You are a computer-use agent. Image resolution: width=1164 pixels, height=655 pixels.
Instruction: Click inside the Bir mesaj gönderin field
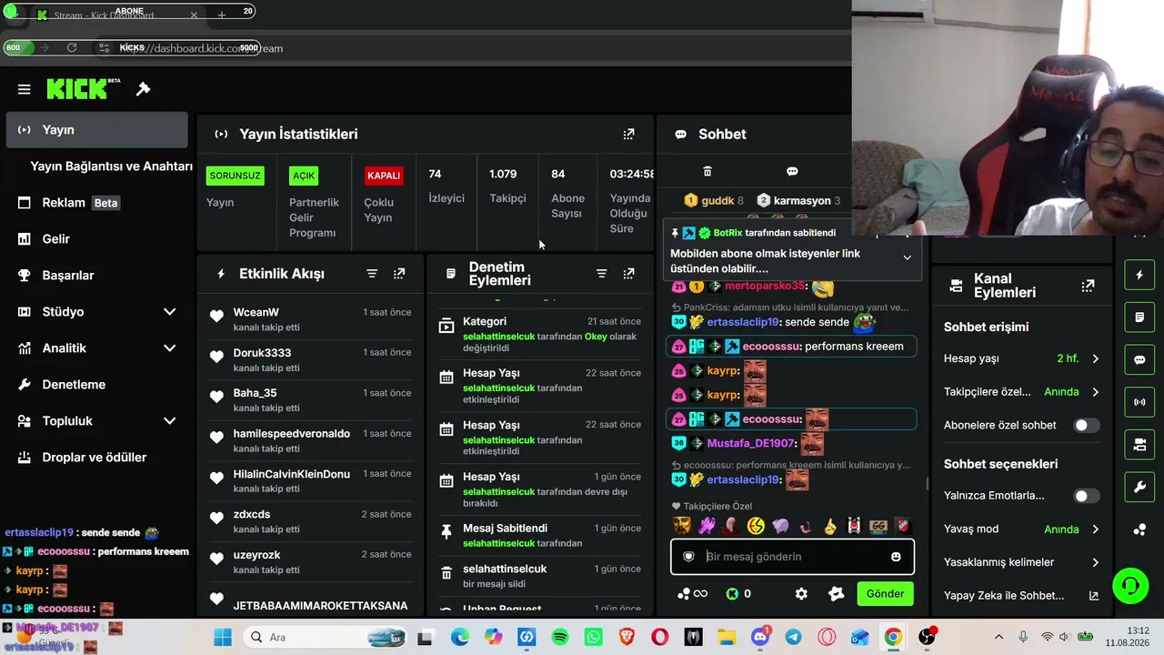click(792, 557)
